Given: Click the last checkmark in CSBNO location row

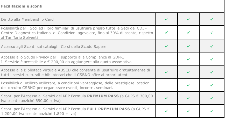Looking at the screenshot, I should (x=212, y=85).
